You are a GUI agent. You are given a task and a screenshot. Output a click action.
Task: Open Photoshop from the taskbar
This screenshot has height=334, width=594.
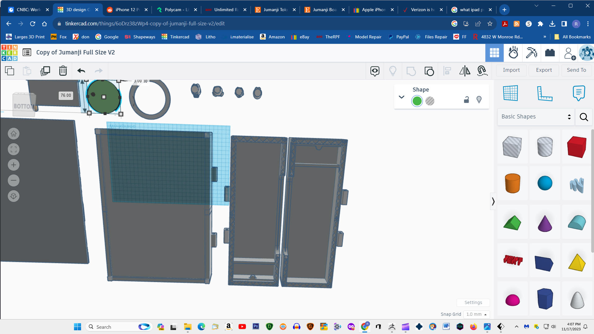tap(256, 327)
